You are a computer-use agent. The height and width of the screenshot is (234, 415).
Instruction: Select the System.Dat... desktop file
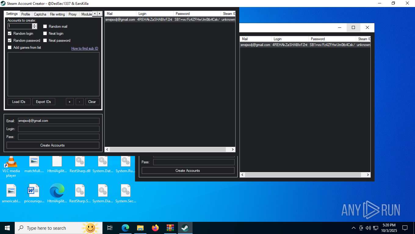tap(103, 165)
